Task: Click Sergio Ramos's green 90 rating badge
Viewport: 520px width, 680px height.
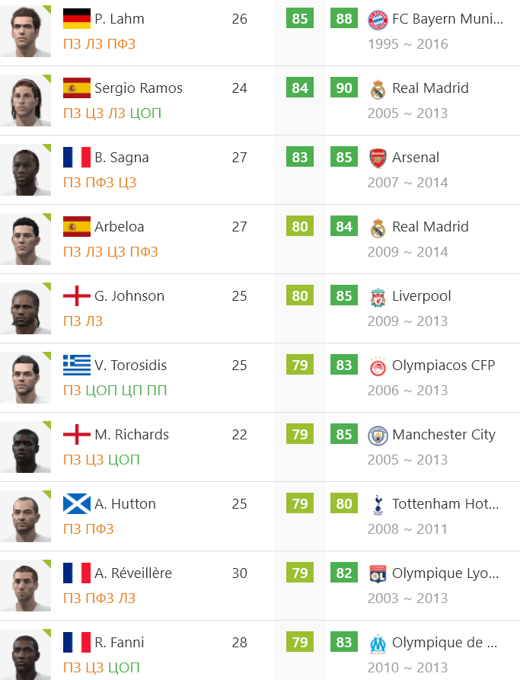Action: 344,88
